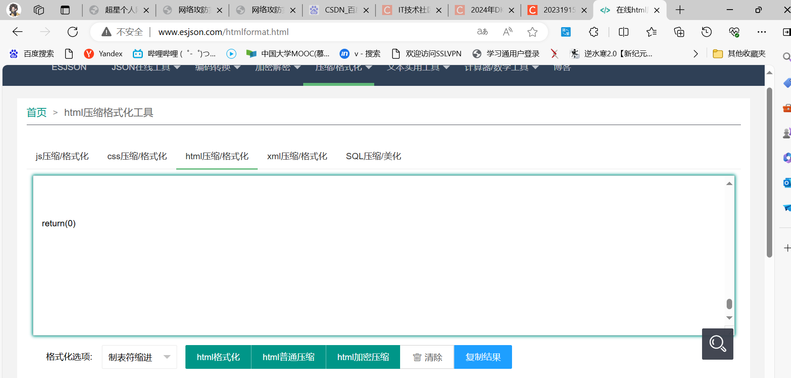Expand the JSON在线工具 menu
The image size is (791, 378).
(146, 68)
